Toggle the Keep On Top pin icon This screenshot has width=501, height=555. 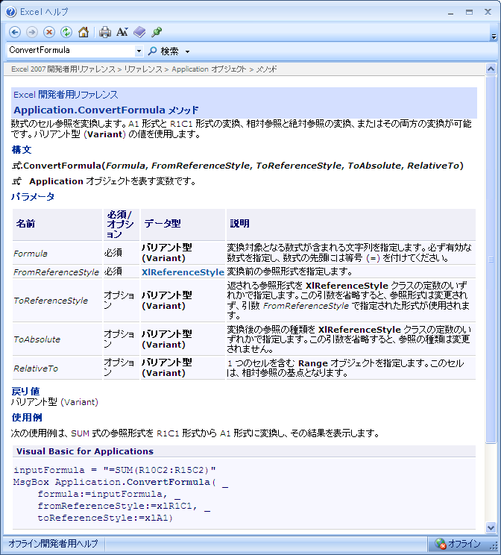pyautogui.click(x=157, y=32)
